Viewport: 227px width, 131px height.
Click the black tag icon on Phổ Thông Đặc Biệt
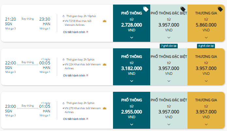click(x=183, y=9)
